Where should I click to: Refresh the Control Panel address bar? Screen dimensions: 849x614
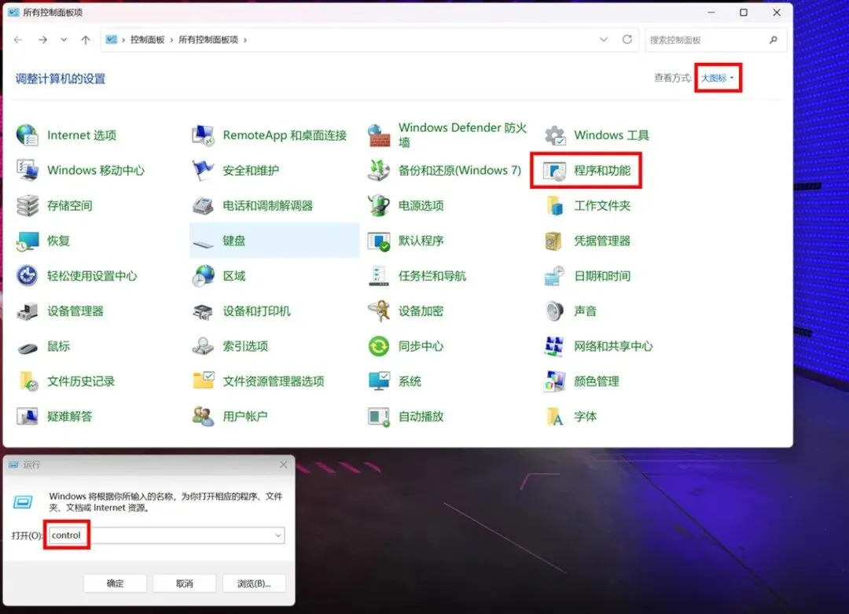point(627,39)
